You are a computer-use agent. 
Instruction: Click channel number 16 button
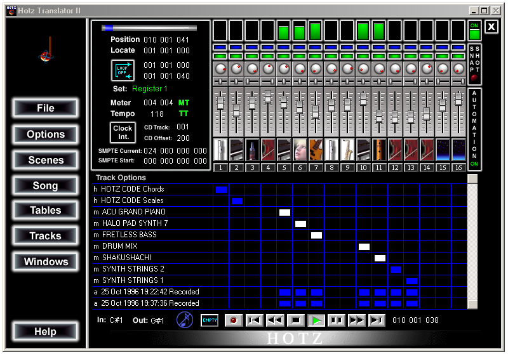pyautogui.click(x=458, y=167)
